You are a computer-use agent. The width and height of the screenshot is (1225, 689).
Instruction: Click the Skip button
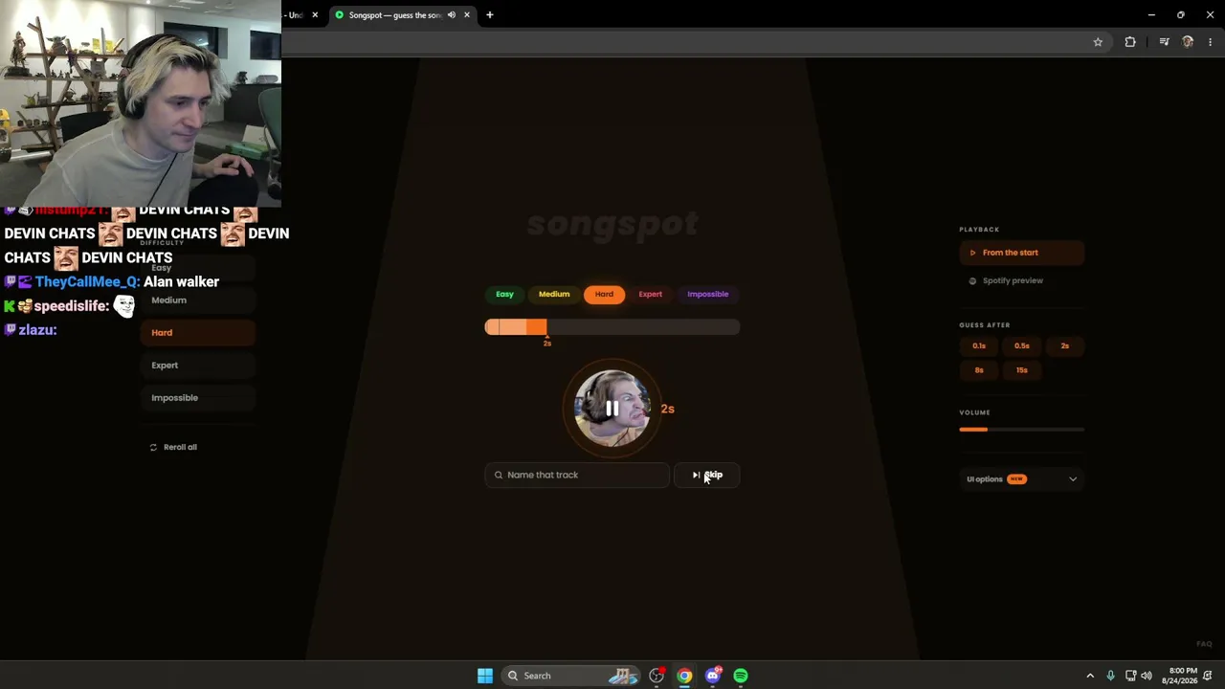click(707, 475)
